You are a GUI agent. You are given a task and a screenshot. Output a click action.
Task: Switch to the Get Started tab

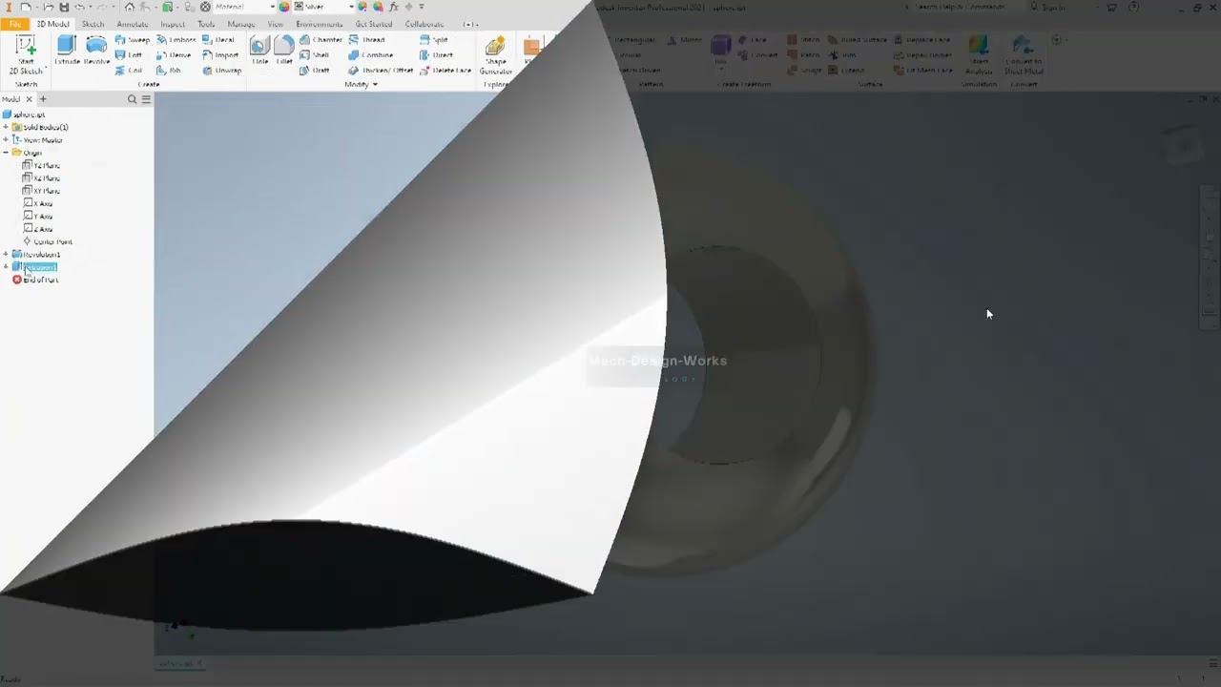(374, 24)
